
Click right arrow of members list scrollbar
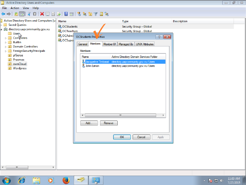(x=163, y=115)
